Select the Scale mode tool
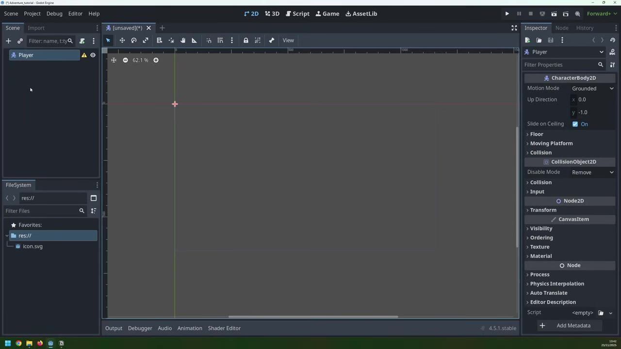The height and width of the screenshot is (349, 621). point(146,40)
